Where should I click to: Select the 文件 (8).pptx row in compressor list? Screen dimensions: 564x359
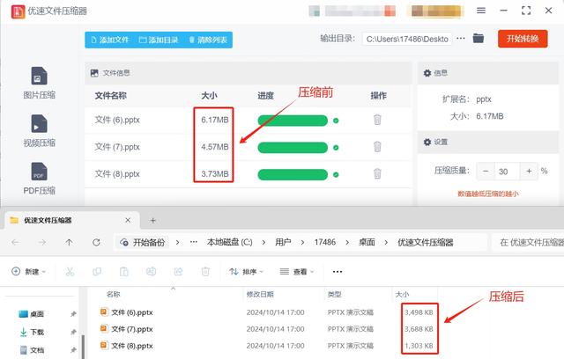click(x=249, y=174)
